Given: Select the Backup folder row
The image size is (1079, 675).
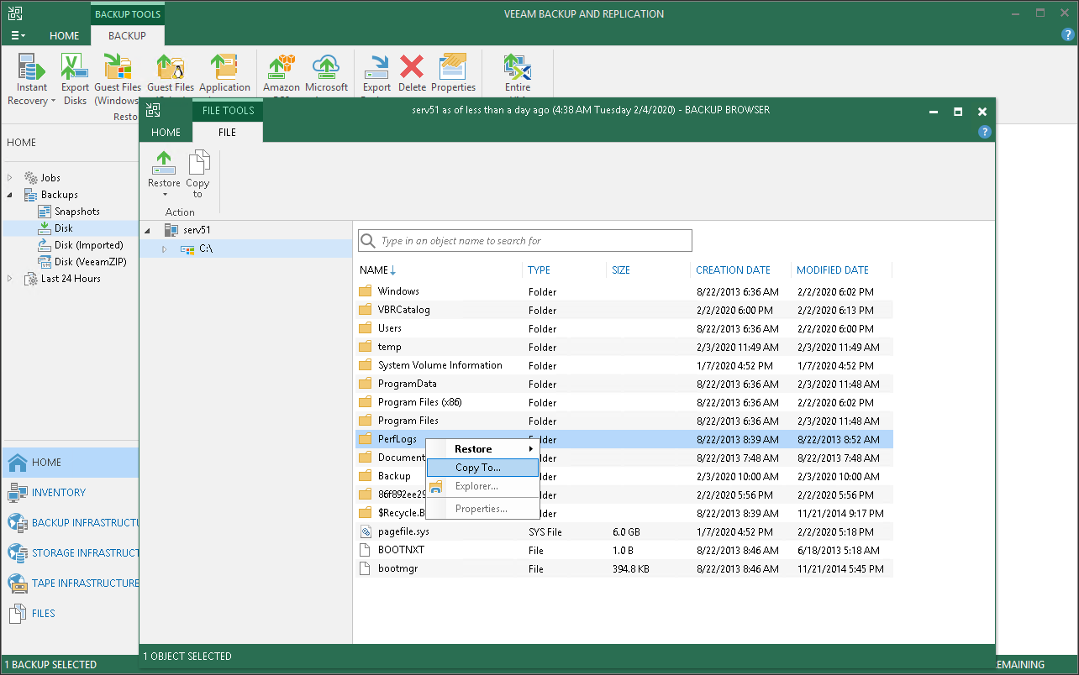Looking at the screenshot, I should click(x=624, y=476).
